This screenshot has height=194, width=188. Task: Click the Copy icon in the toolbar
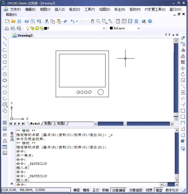point(53,21)
